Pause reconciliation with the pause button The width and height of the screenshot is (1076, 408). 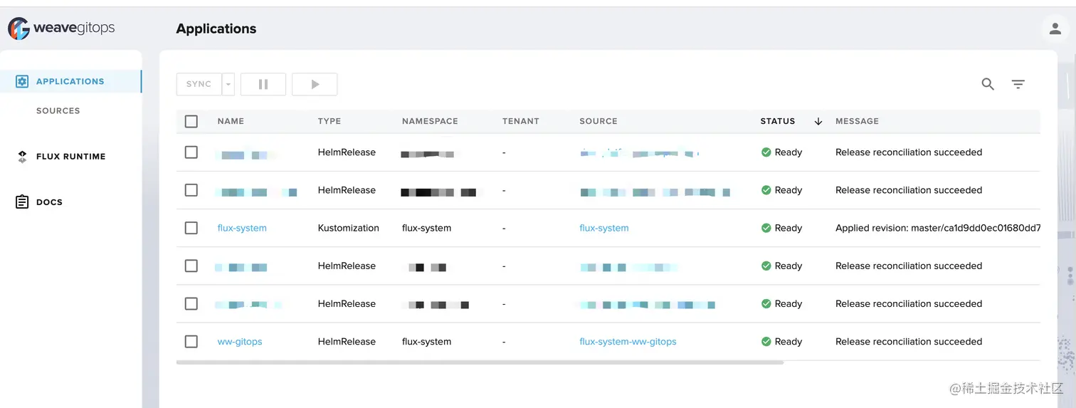pyautogui.click(x=263, y=84)
